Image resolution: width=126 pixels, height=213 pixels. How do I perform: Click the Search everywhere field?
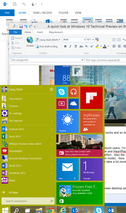click(28, 201)
